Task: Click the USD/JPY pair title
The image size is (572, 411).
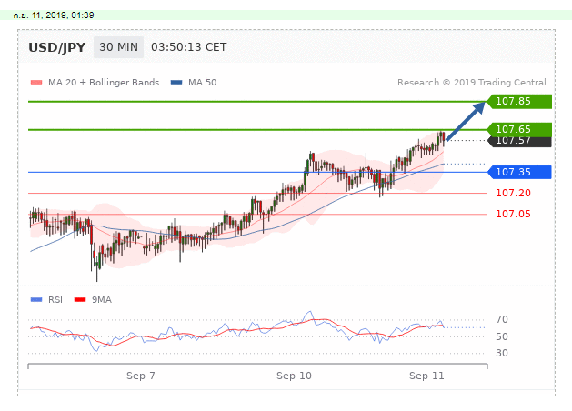Action: [x=57, y=47]
